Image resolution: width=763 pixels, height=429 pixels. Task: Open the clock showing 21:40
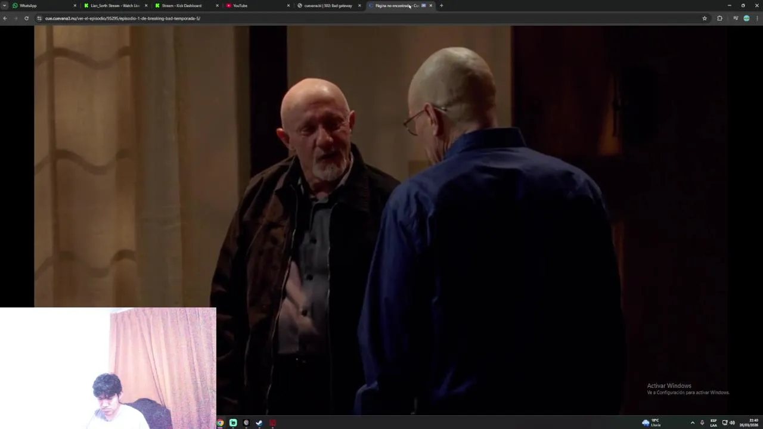point(749,423)
